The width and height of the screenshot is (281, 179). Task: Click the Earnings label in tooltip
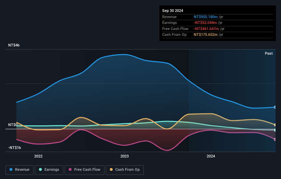click(x=169, y=23)
